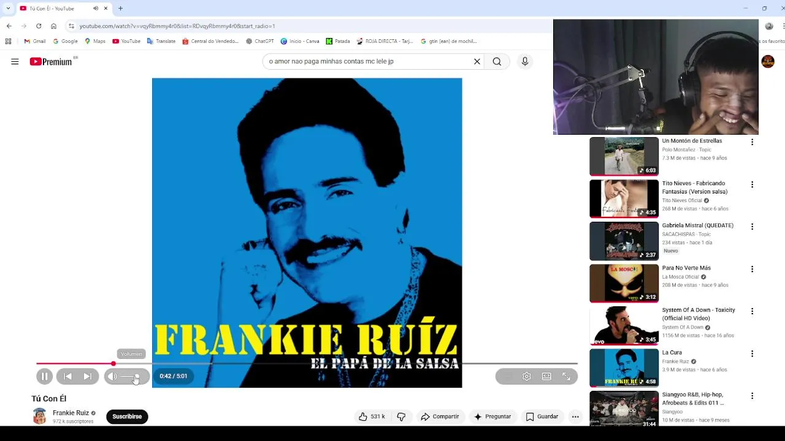Run search with magnifier button
This screenshot has width=785, height=441.
(x=497, y=61)
